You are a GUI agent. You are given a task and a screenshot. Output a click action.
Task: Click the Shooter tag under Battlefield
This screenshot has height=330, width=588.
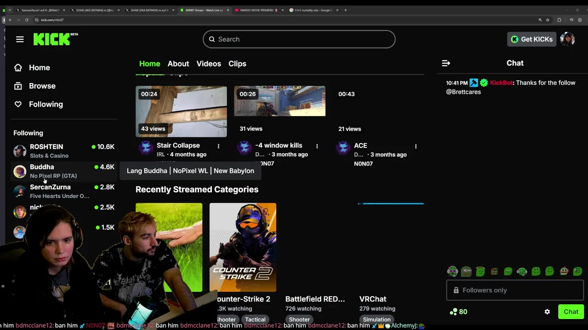(300, 319)
